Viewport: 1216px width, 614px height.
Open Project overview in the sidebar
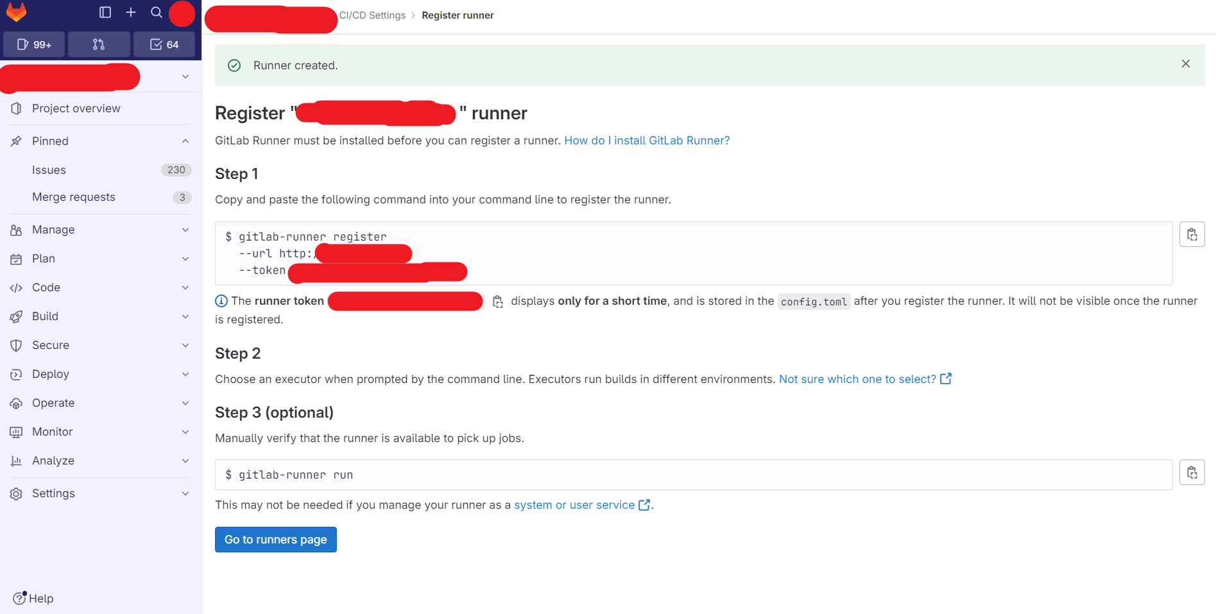pyautogui.click(x=101, y=108)
